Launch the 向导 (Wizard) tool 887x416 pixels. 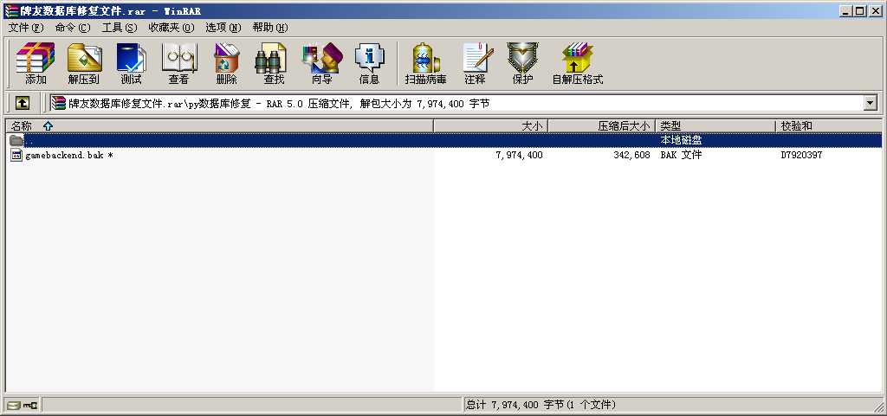point(322,63)
